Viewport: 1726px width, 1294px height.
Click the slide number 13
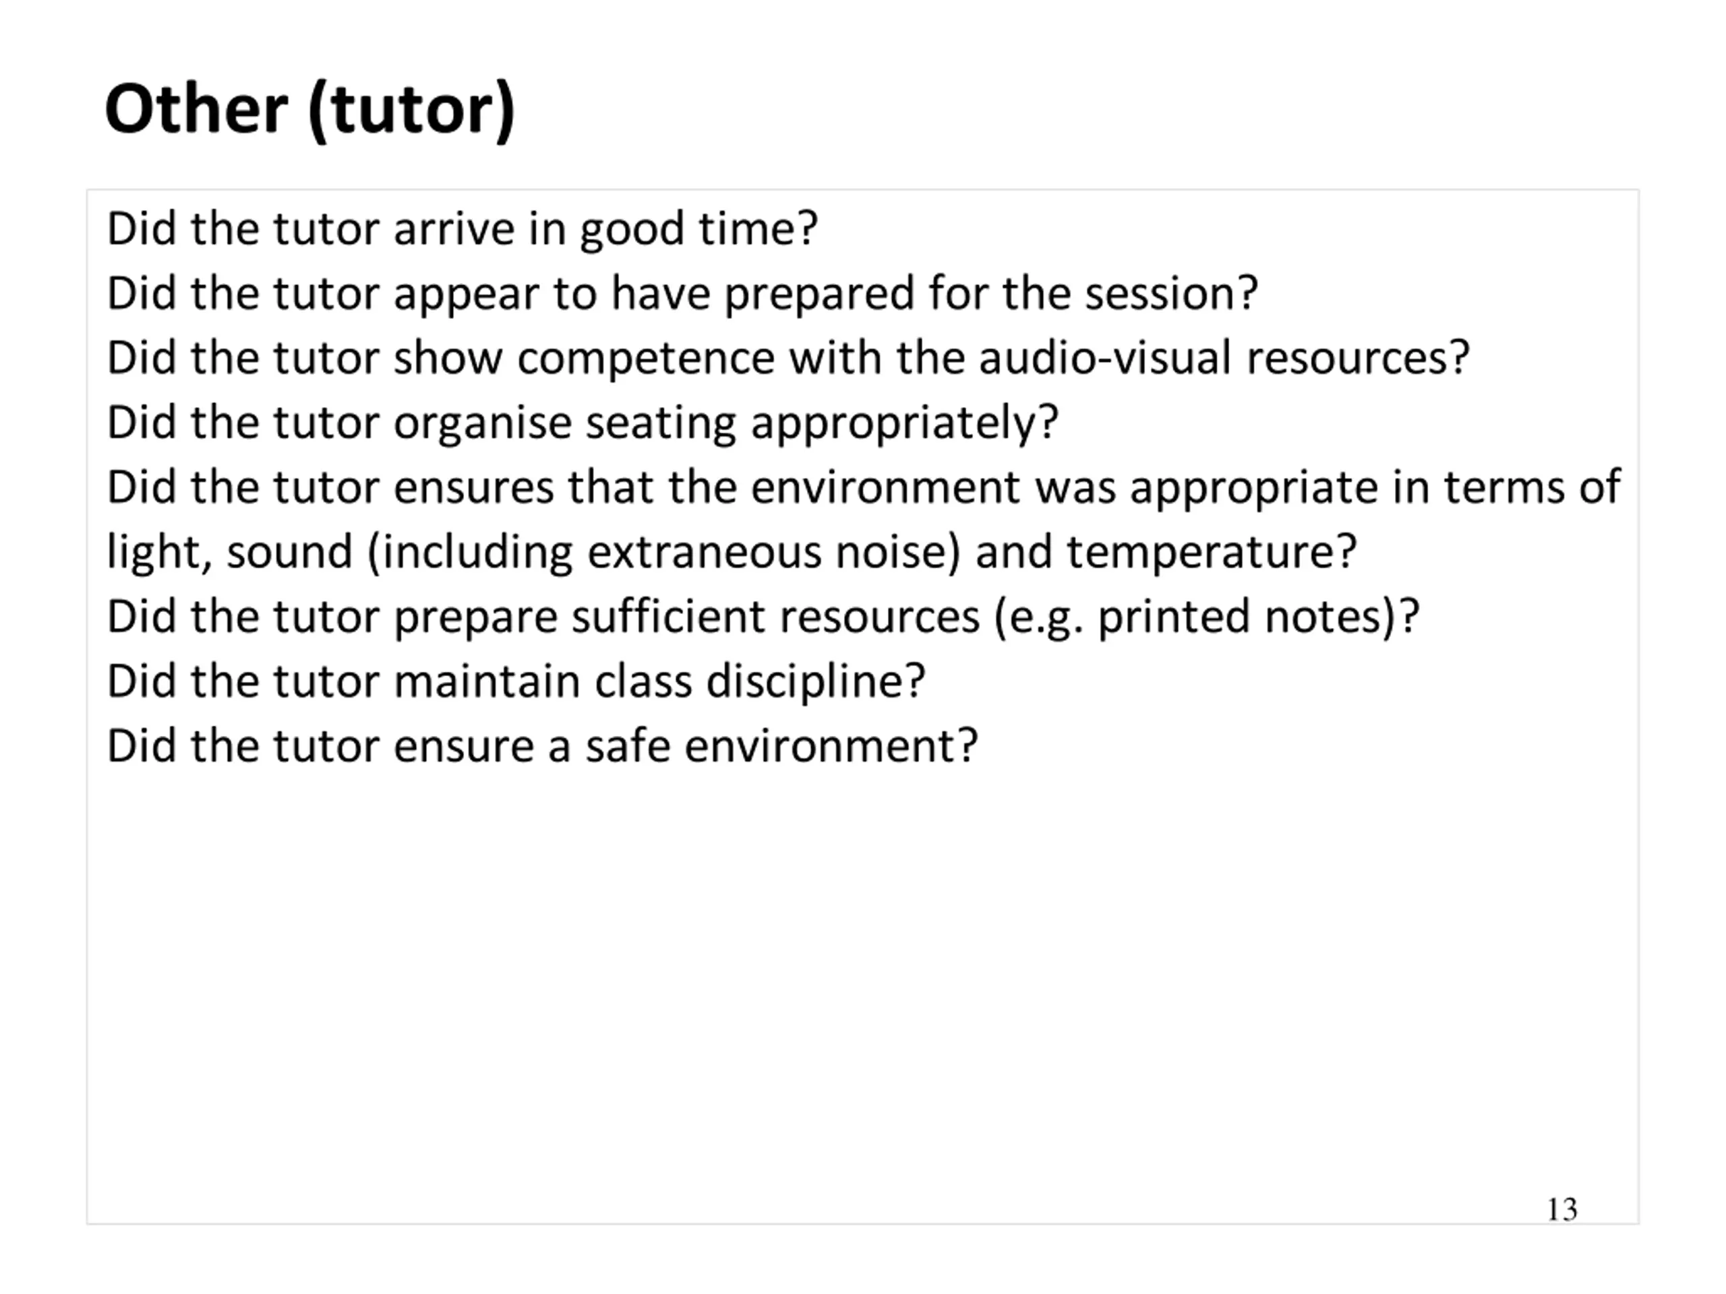point(1562,1210)
